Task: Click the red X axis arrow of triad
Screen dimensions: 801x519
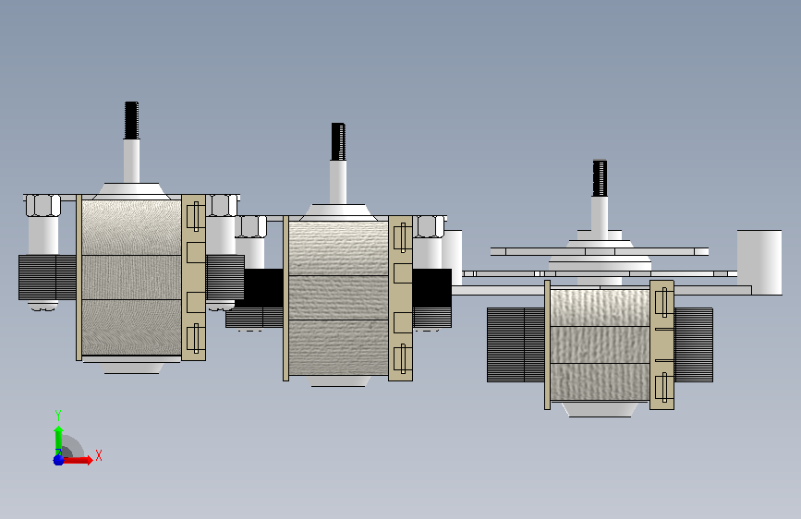Action: click(79, 460)
